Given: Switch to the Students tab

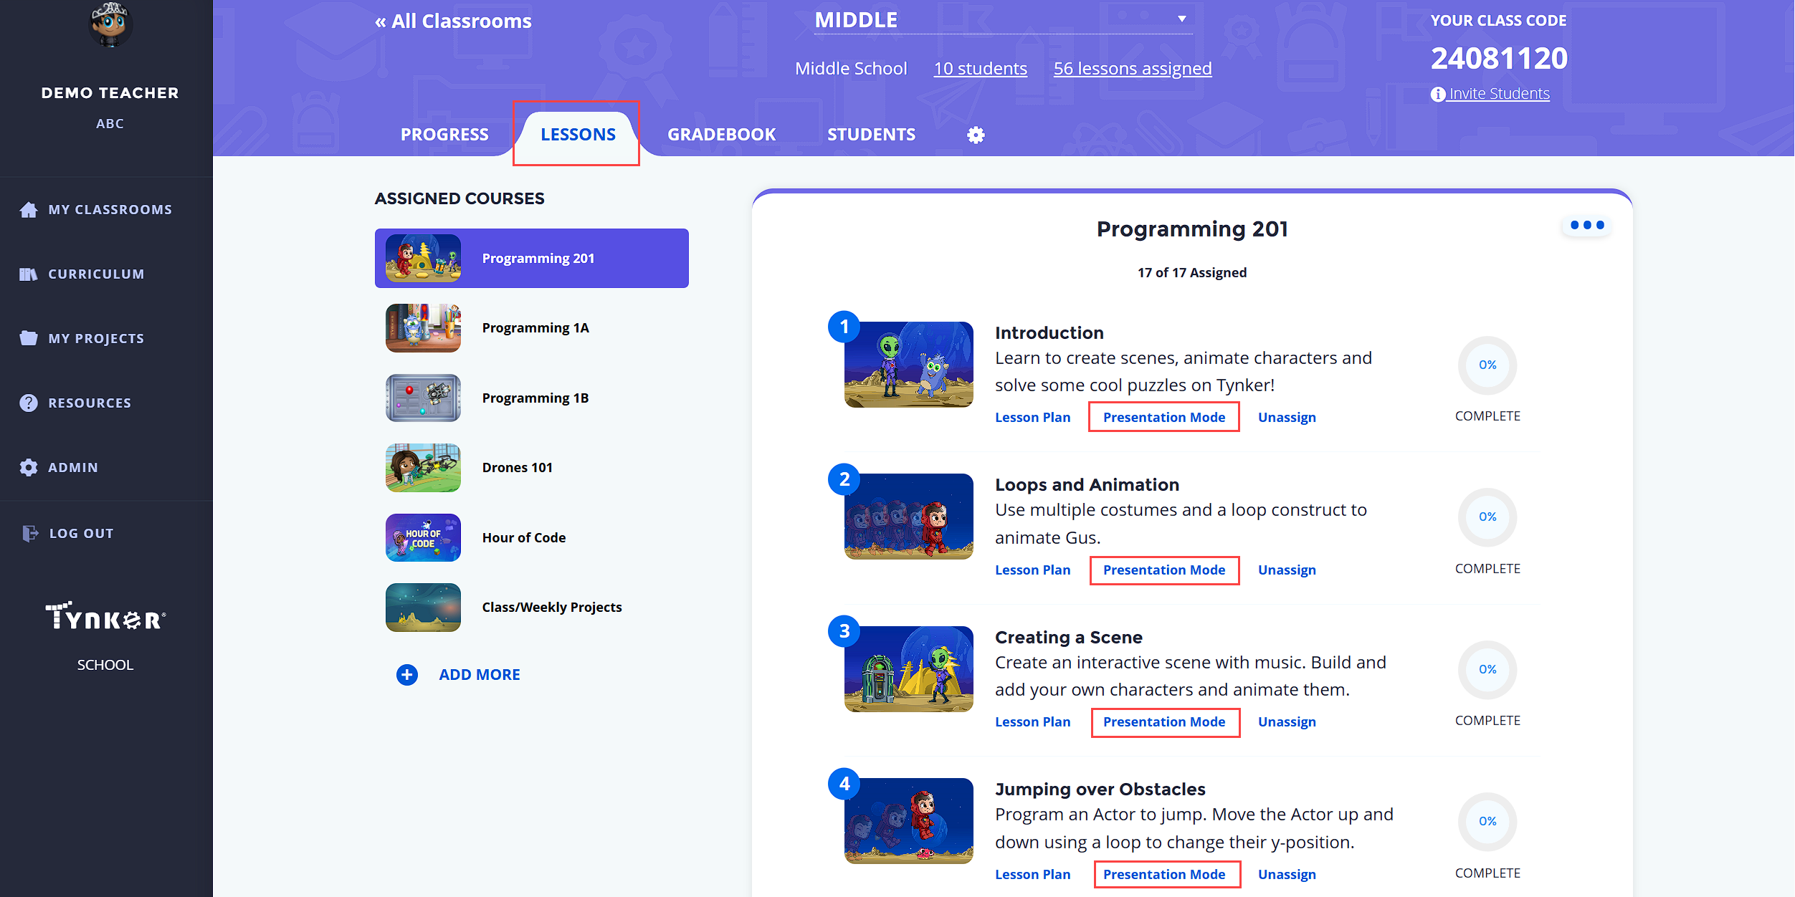Looking at the screenshot, I should (x=871, y=134).
